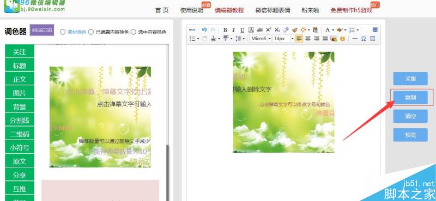Open the smiley emoticon picker
The width and height of the screenshot is (436, 201).
(343, 39)
